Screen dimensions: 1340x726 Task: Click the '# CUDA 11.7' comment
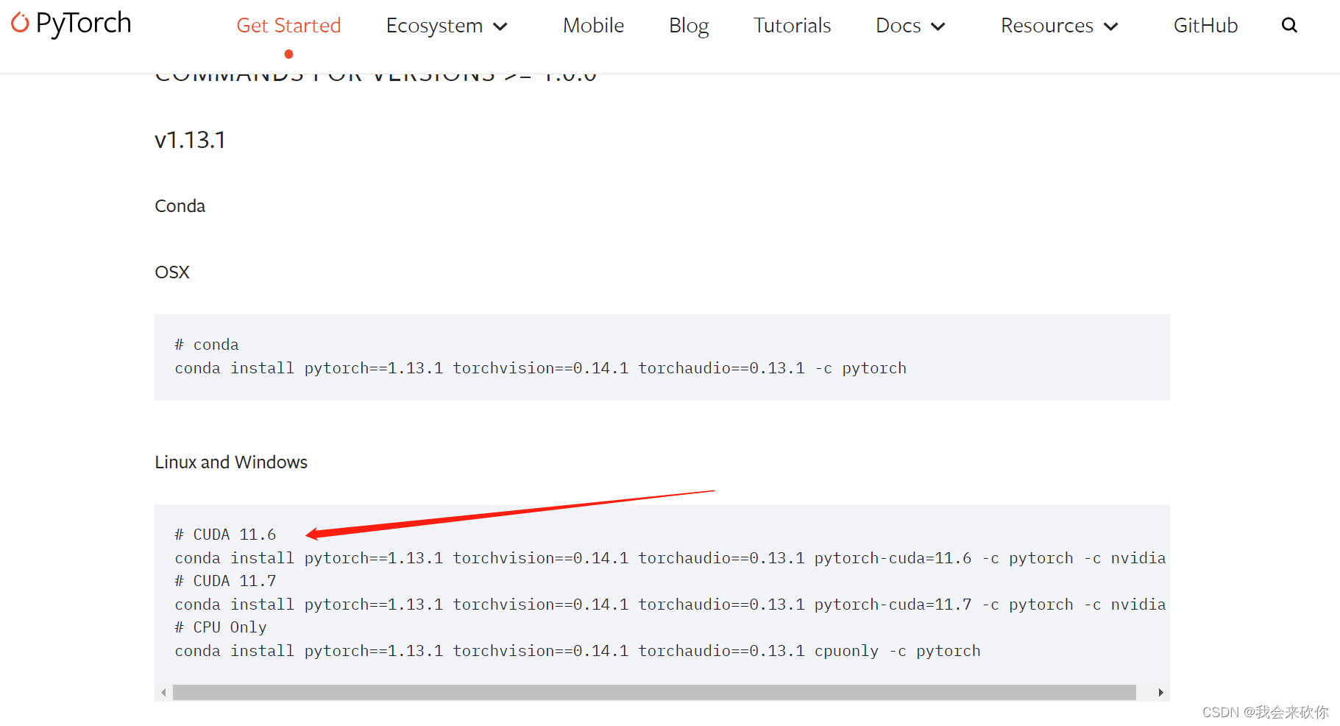pyautogui.click(x=225, y=581)
